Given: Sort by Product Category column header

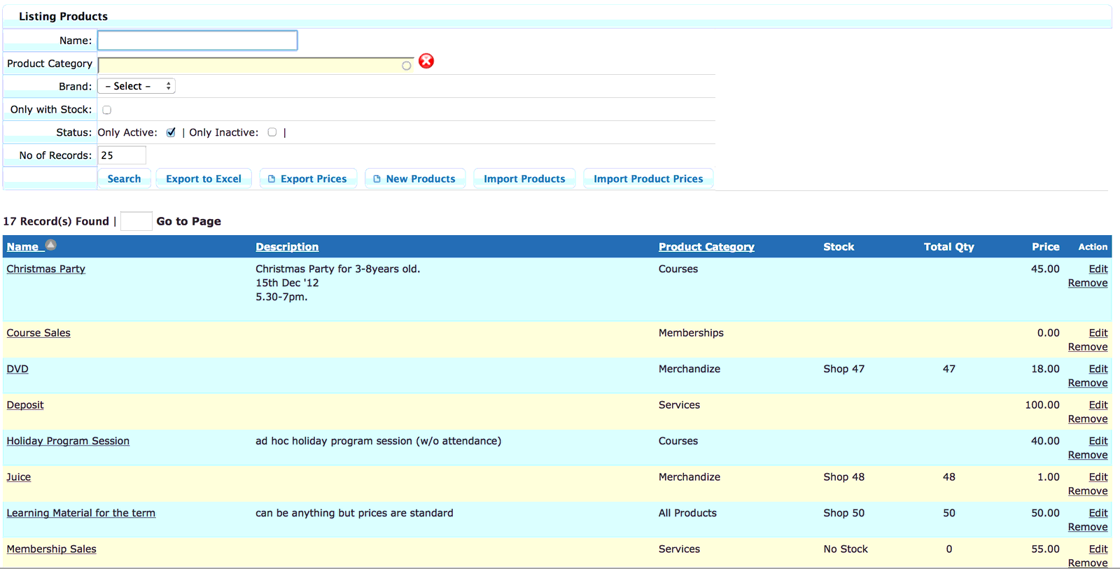Looking at the screenshot, I should tap(706, 247).
